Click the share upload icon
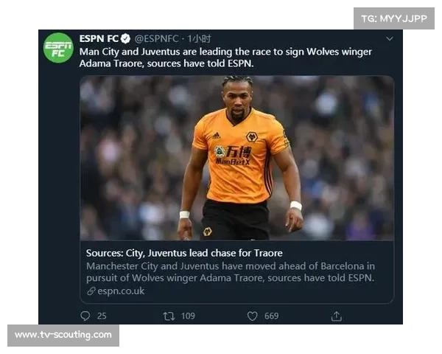442x354 pixels. 337,316
